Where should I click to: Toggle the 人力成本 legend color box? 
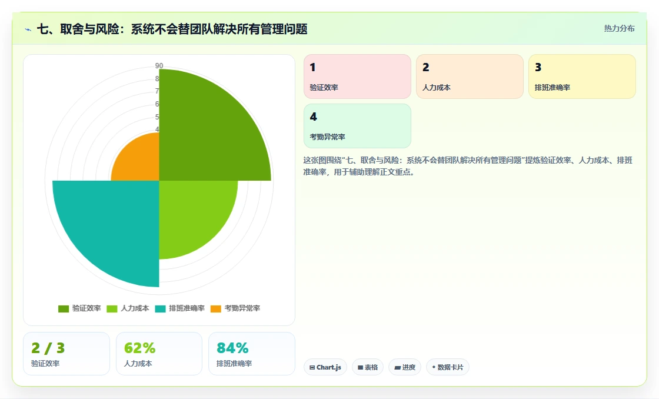coord(112,308)
